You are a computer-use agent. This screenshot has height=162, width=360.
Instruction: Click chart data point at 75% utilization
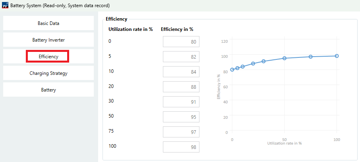pyautogui.click(x=311, y=57)
